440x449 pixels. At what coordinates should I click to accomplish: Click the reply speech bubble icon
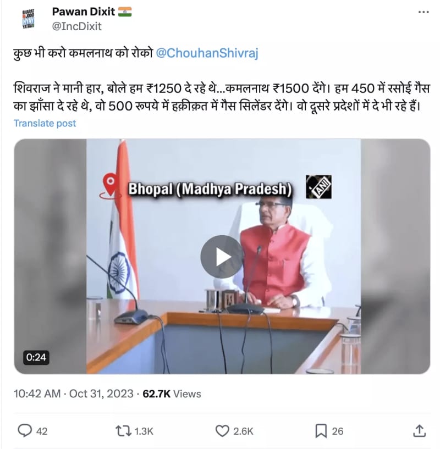tap(25, 431)
